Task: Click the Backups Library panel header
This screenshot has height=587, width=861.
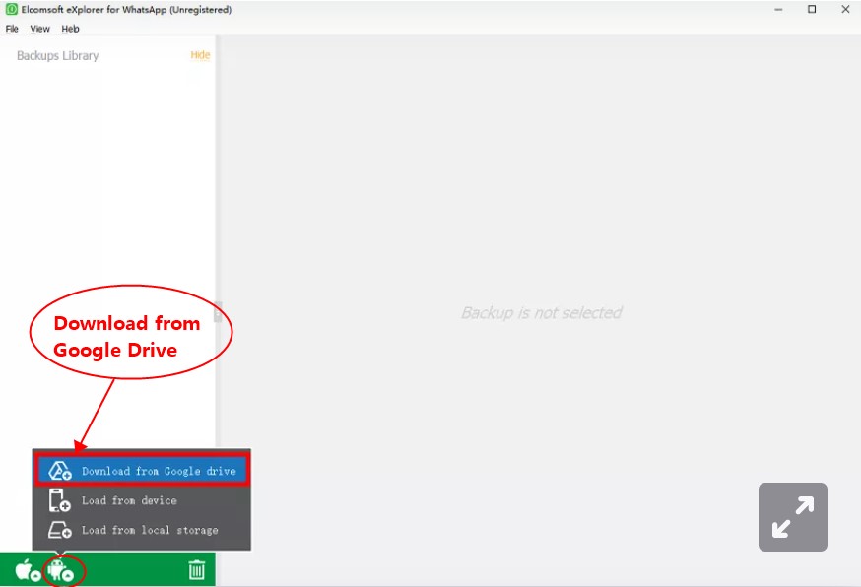Action: (x=58, y=56)
